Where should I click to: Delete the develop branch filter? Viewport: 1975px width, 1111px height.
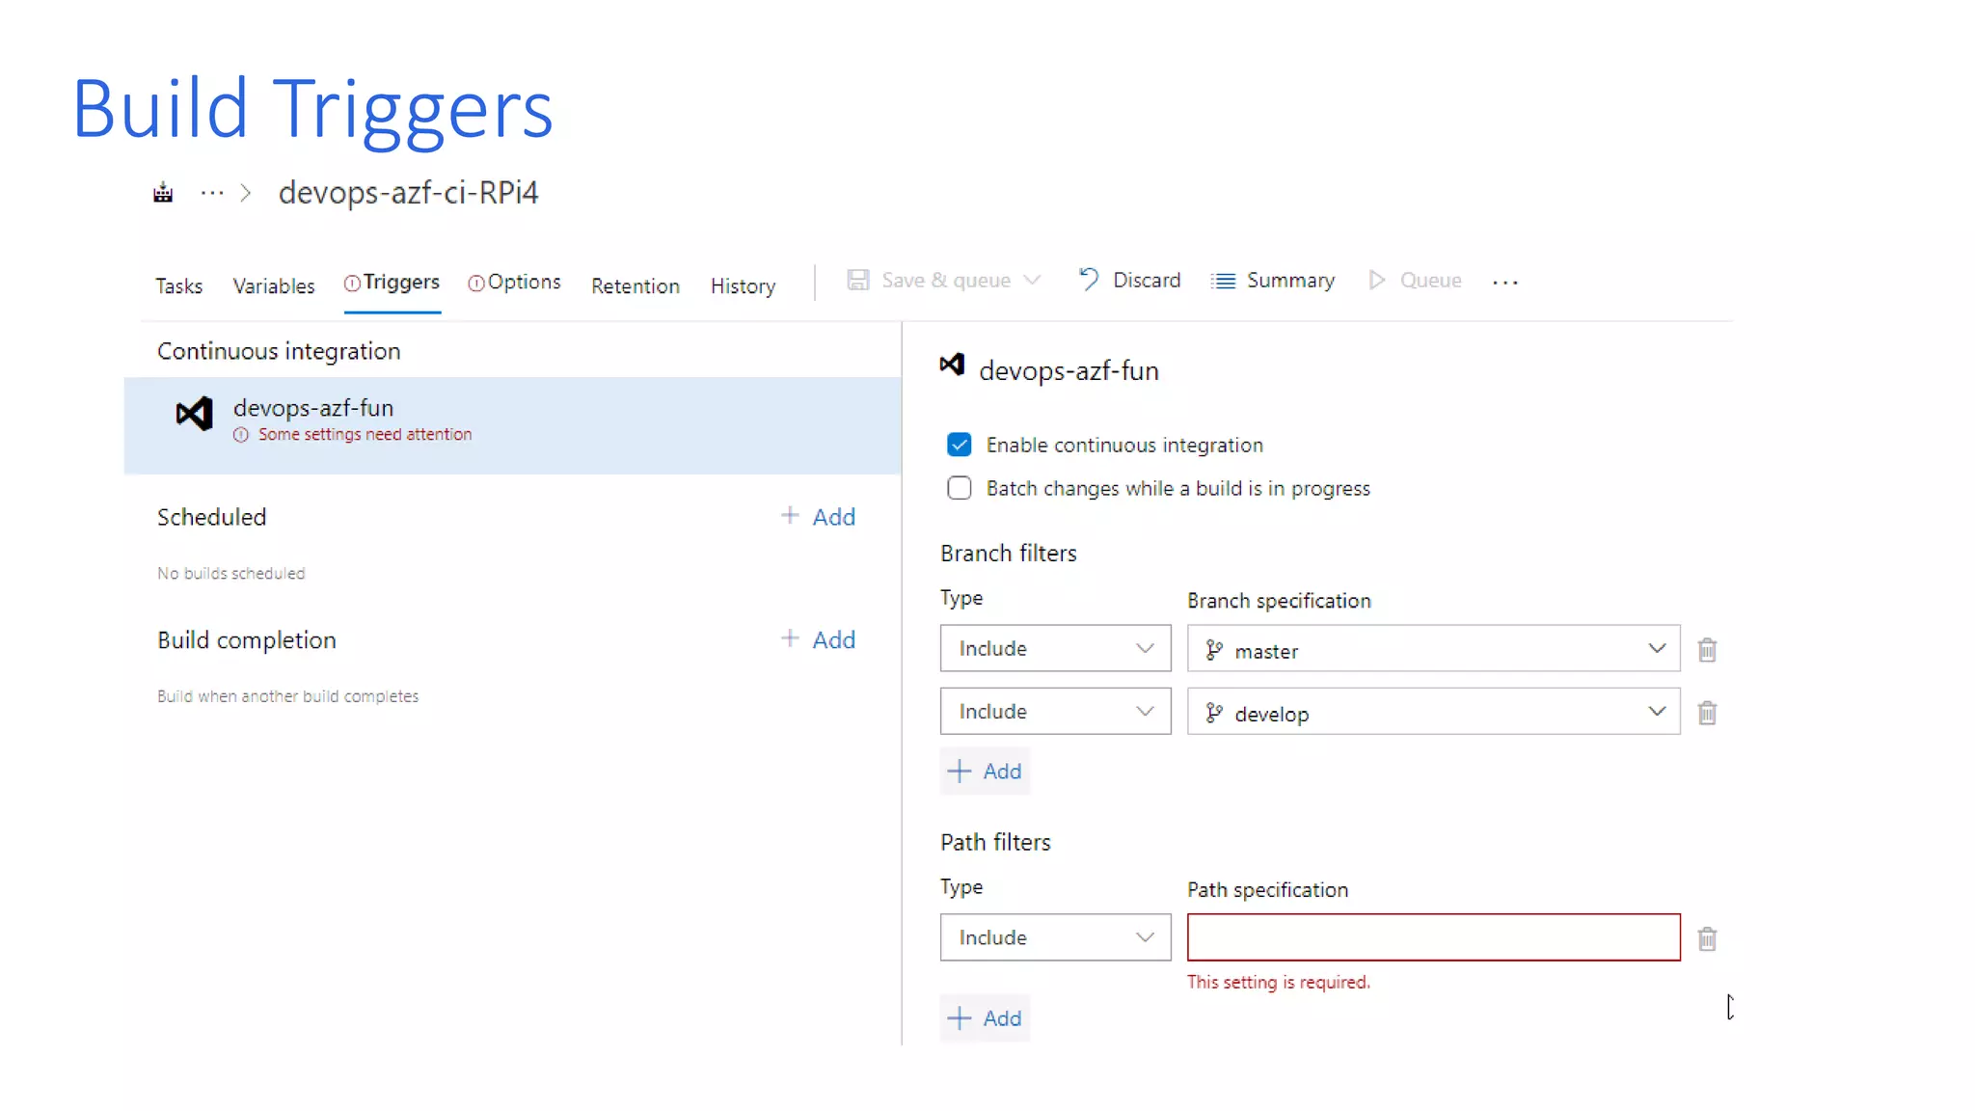click(x=1707, y=713)
